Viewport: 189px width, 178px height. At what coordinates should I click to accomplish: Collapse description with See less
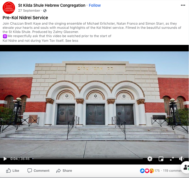click(x=72, y=41)
